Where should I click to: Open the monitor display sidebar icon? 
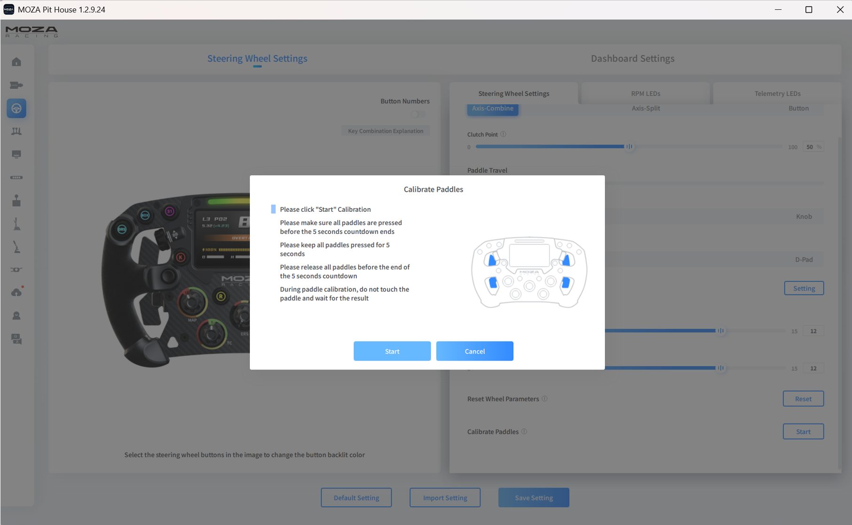(x=16, y=154)
